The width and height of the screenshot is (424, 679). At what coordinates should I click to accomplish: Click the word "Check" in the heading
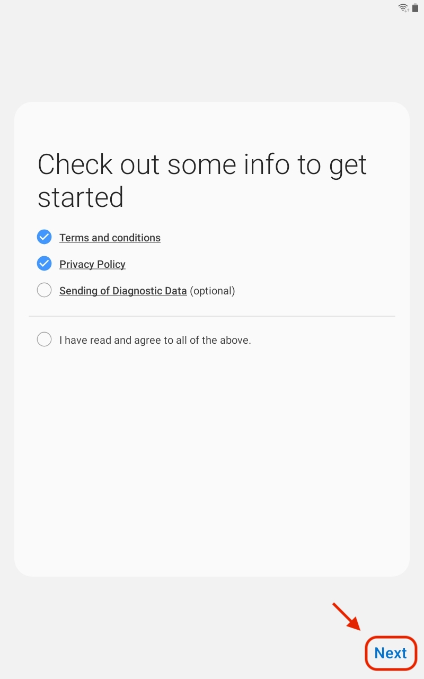[x=75, y=164]
